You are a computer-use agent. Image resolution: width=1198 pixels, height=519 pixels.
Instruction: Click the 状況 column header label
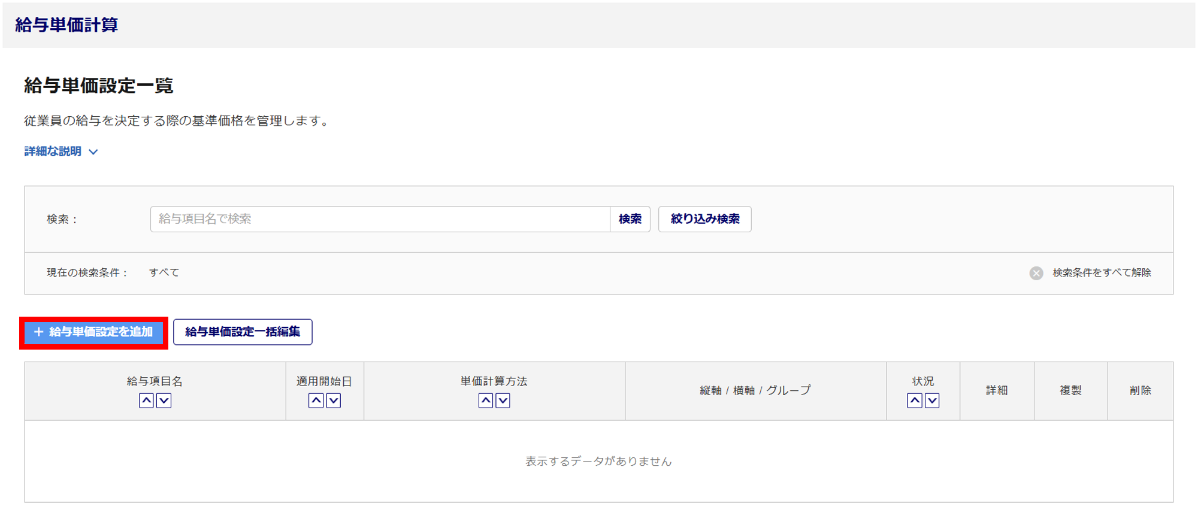pos(922,381)
